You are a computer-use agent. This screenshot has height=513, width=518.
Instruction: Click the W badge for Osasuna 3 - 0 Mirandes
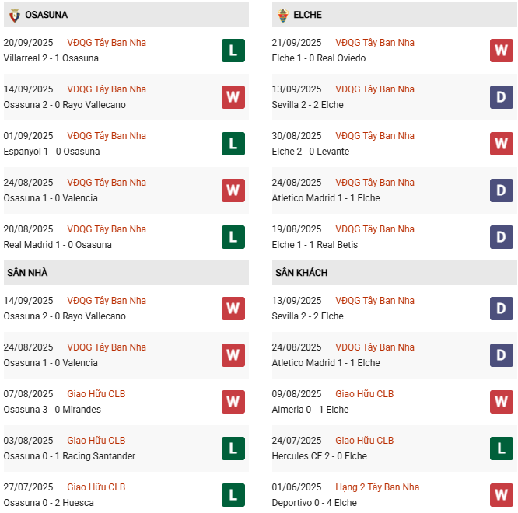233,402
